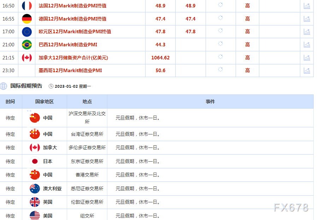Click the loading spinner in Germany row
The image size is (319, 220).
tap(220, 18)
